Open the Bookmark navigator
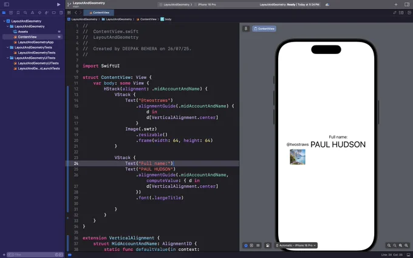The width and height of the screenshot is (413, 258). [x=18, y=13]
